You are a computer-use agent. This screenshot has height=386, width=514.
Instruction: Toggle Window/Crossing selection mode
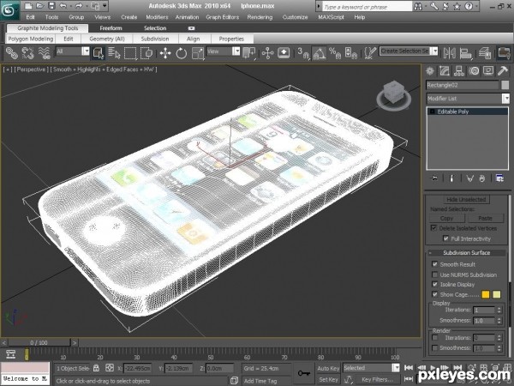146,52
